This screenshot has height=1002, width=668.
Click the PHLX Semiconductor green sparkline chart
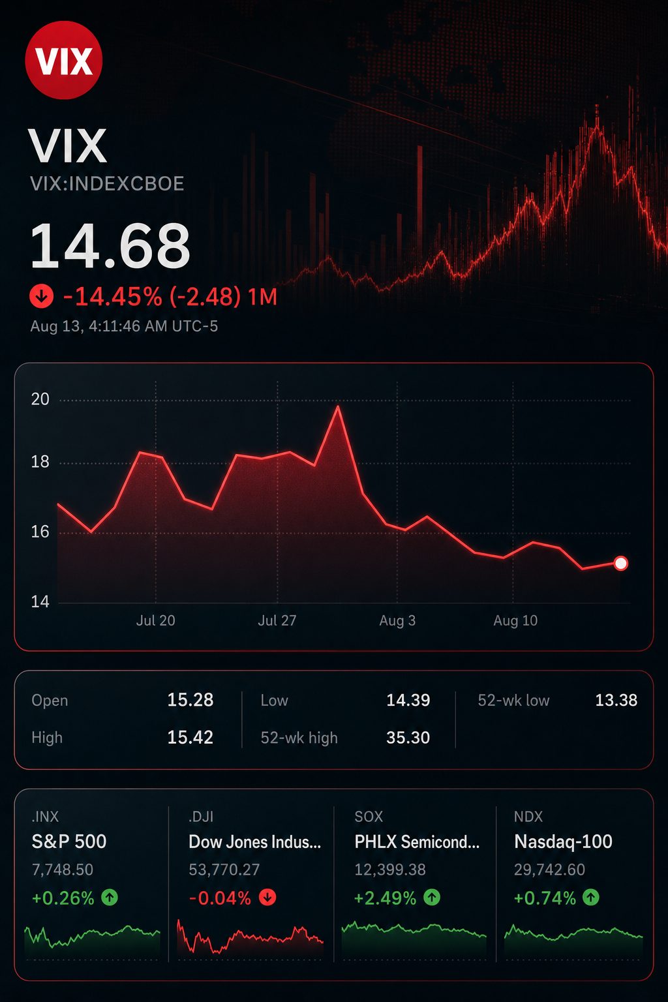click(x=414, y=939)
